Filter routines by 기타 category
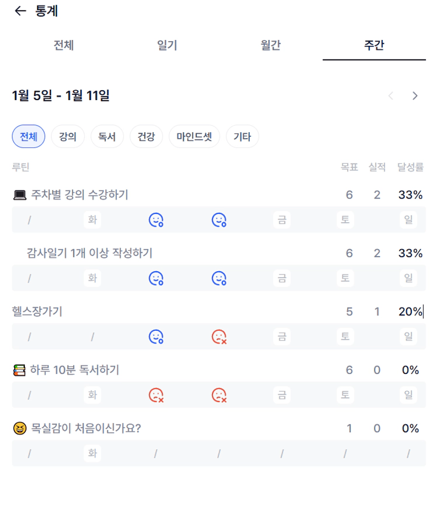Screen dimensions: 435x522 coord(242,137)
